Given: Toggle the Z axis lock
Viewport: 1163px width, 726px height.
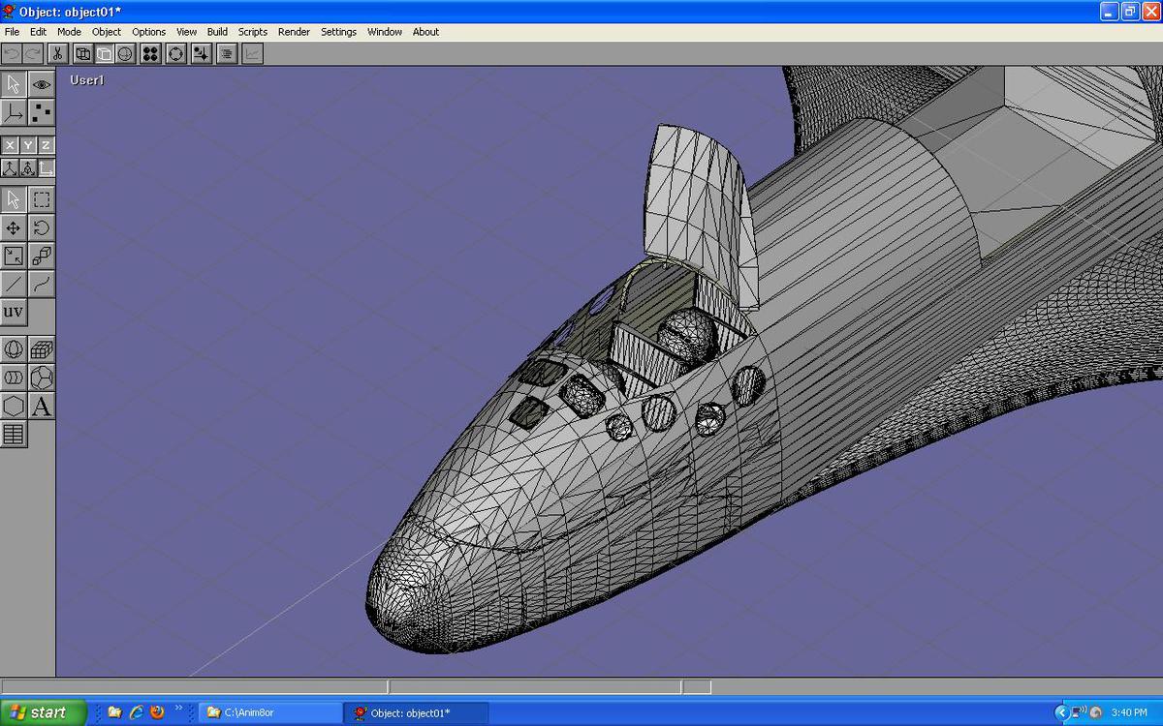Looking at the screenshot, I should click(x=46, y=145).
